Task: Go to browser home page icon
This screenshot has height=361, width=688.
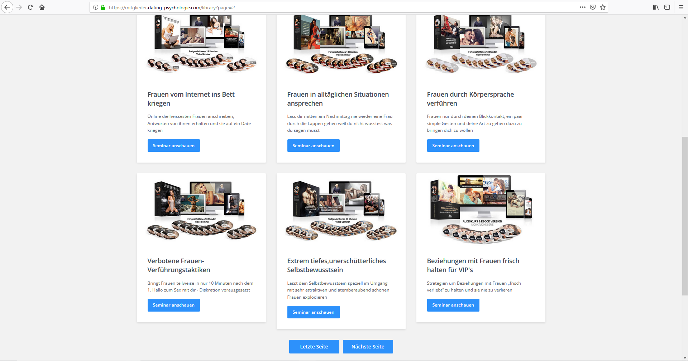Action: [42, 7]
